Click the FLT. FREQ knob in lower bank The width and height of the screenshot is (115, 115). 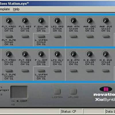(9, 54)
